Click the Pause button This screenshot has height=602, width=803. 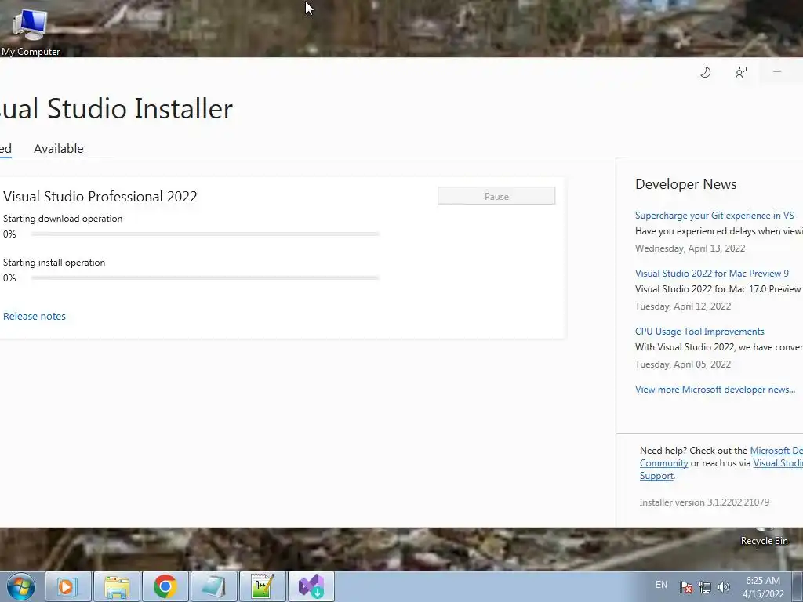click(496, 196)
